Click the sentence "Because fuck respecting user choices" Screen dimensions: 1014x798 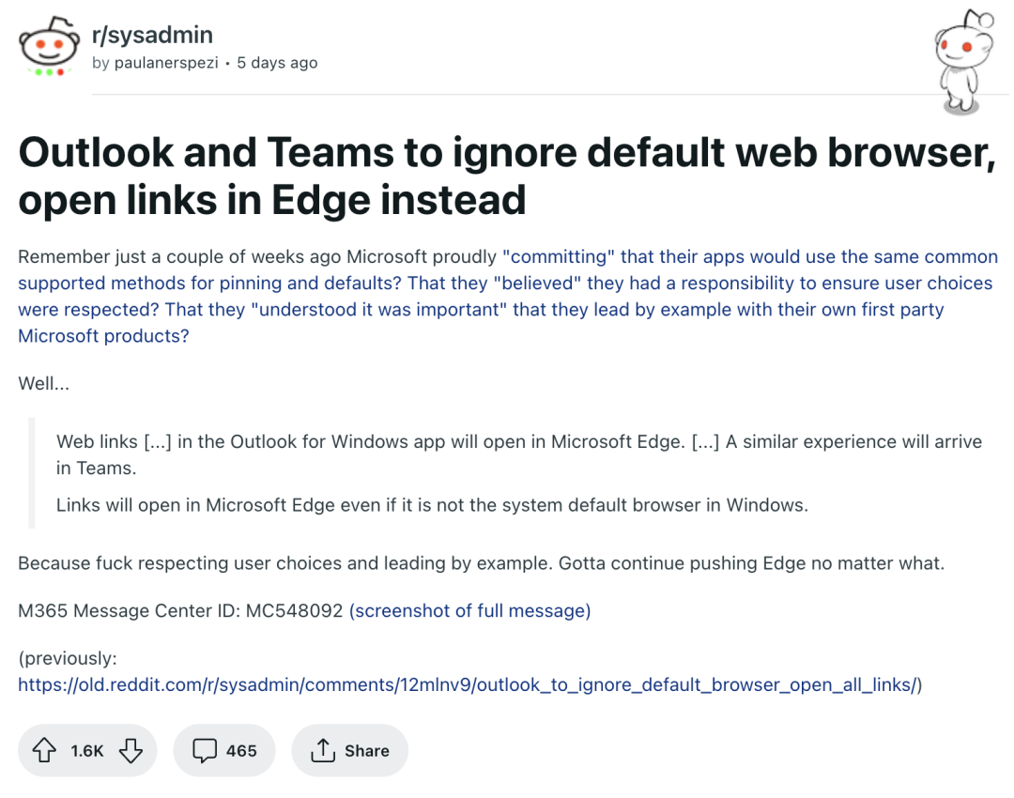[x=481, y=563]
